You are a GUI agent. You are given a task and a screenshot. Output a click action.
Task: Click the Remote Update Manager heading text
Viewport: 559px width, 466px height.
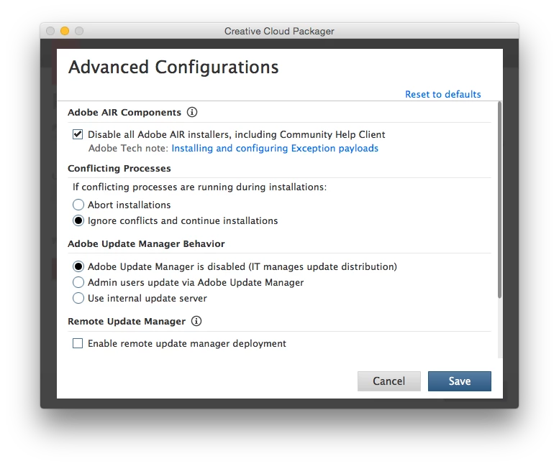coord(127,321)
